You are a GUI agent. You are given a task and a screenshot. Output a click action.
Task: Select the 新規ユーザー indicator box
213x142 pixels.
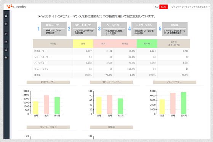[54, 29]
